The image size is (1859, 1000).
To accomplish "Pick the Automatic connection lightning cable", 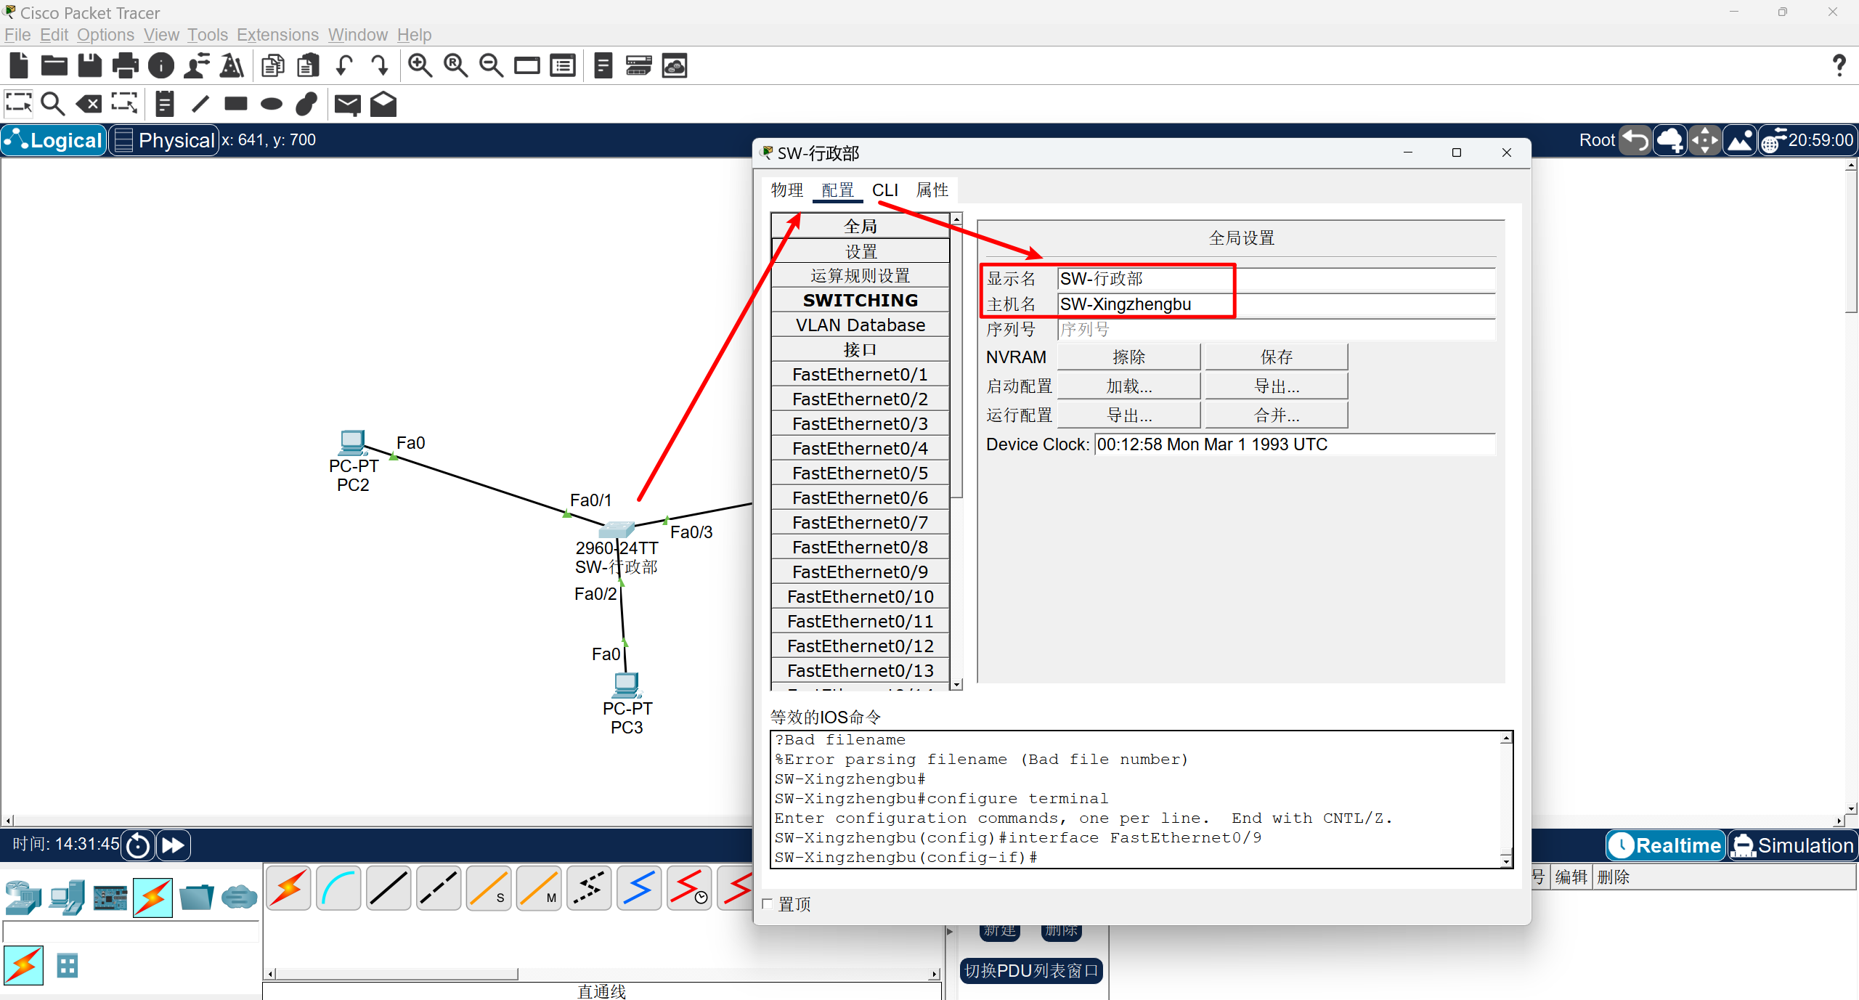I will [x=289, y=887].
